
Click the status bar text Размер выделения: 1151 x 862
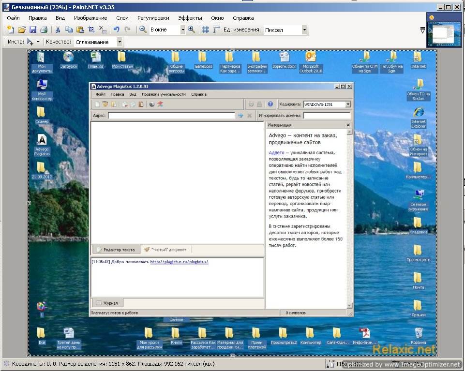click(98, 364)
